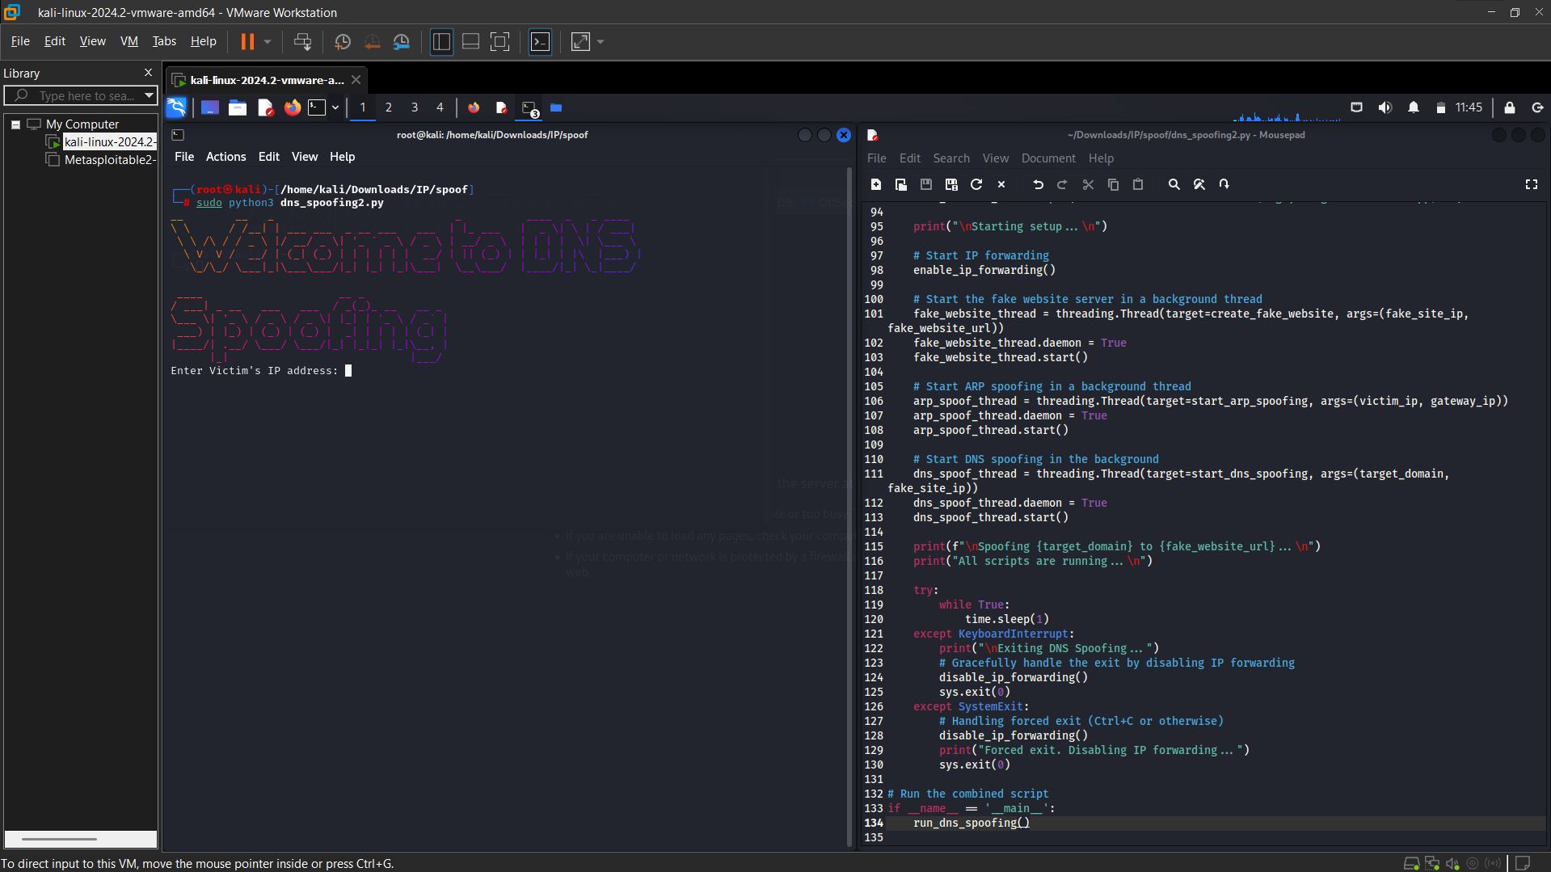Enter VMware full screen mode
This screenshot has width=1551, height=872.
click(500, 42)
